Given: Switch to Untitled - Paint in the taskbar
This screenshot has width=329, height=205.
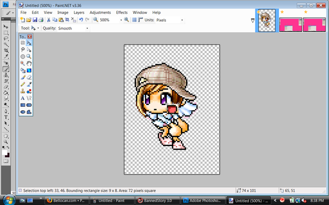Looking at the screenshot, I should pyautogui.click(x=112, y=200).
